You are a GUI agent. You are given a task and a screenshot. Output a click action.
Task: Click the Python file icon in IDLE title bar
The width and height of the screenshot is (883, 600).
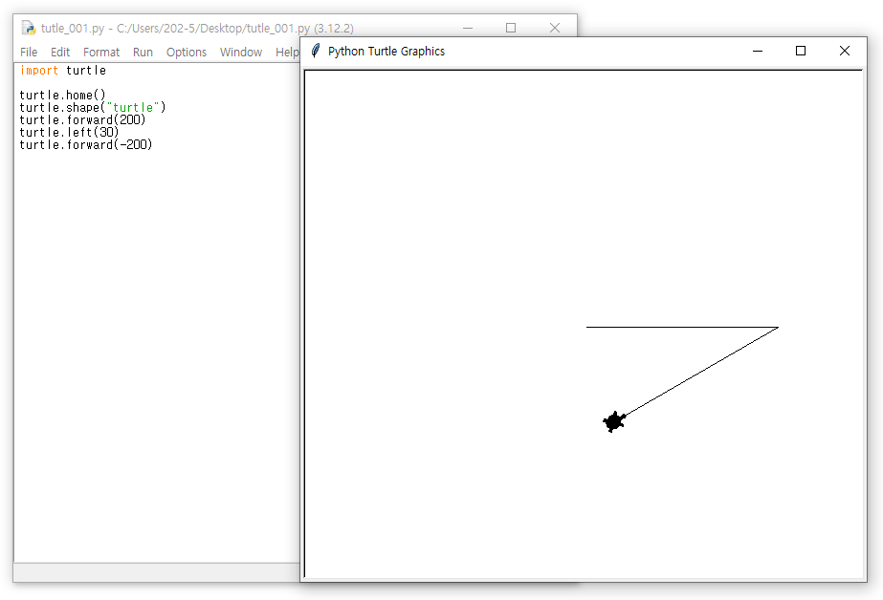(x=28, y=28)
